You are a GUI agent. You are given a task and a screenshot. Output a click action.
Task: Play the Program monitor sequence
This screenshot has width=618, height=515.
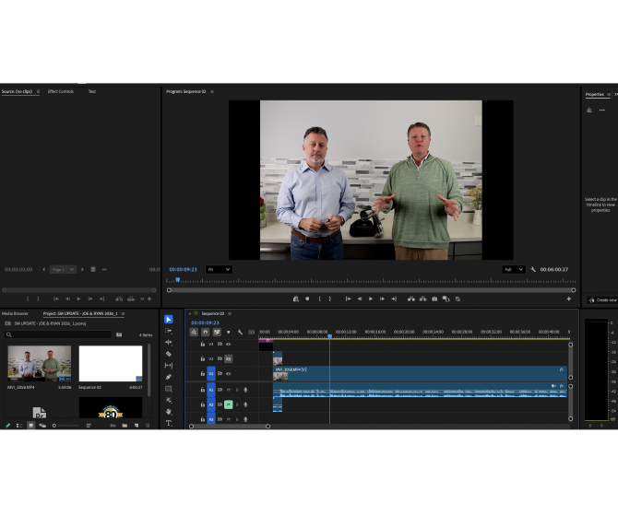tap(371, 298)
